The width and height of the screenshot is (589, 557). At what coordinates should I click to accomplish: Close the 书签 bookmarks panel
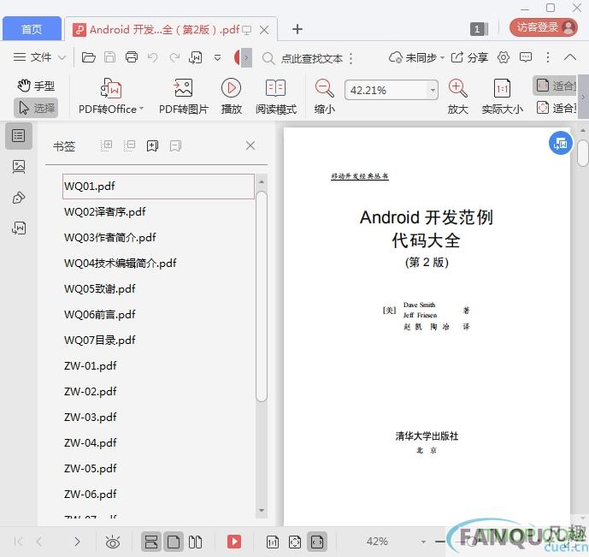pyautogui.click(x=250, y=145)
